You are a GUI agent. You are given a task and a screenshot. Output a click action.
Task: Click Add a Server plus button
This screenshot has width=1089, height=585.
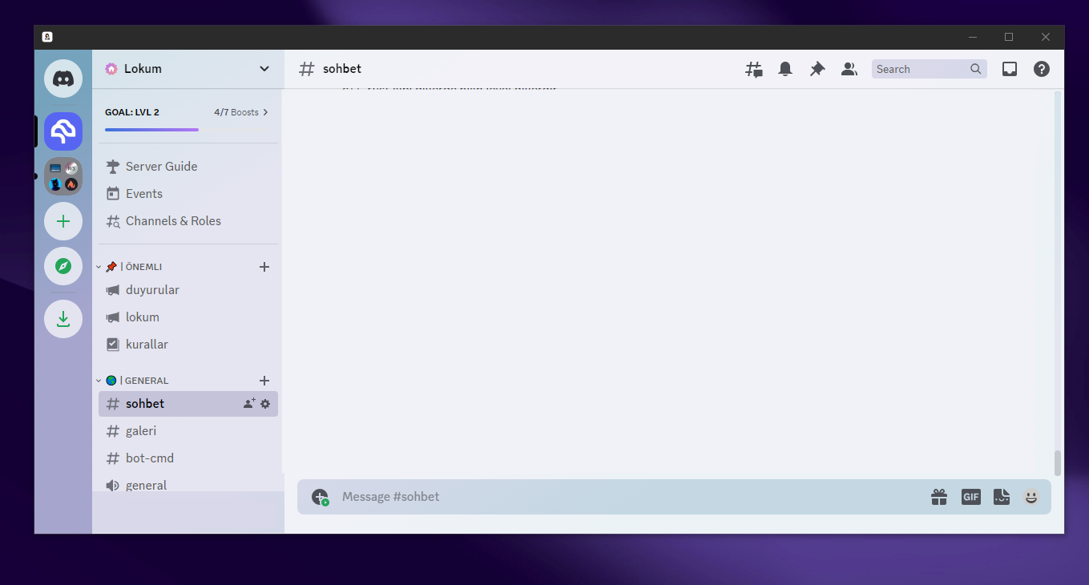pyautogui.click(x=63, y=221)
